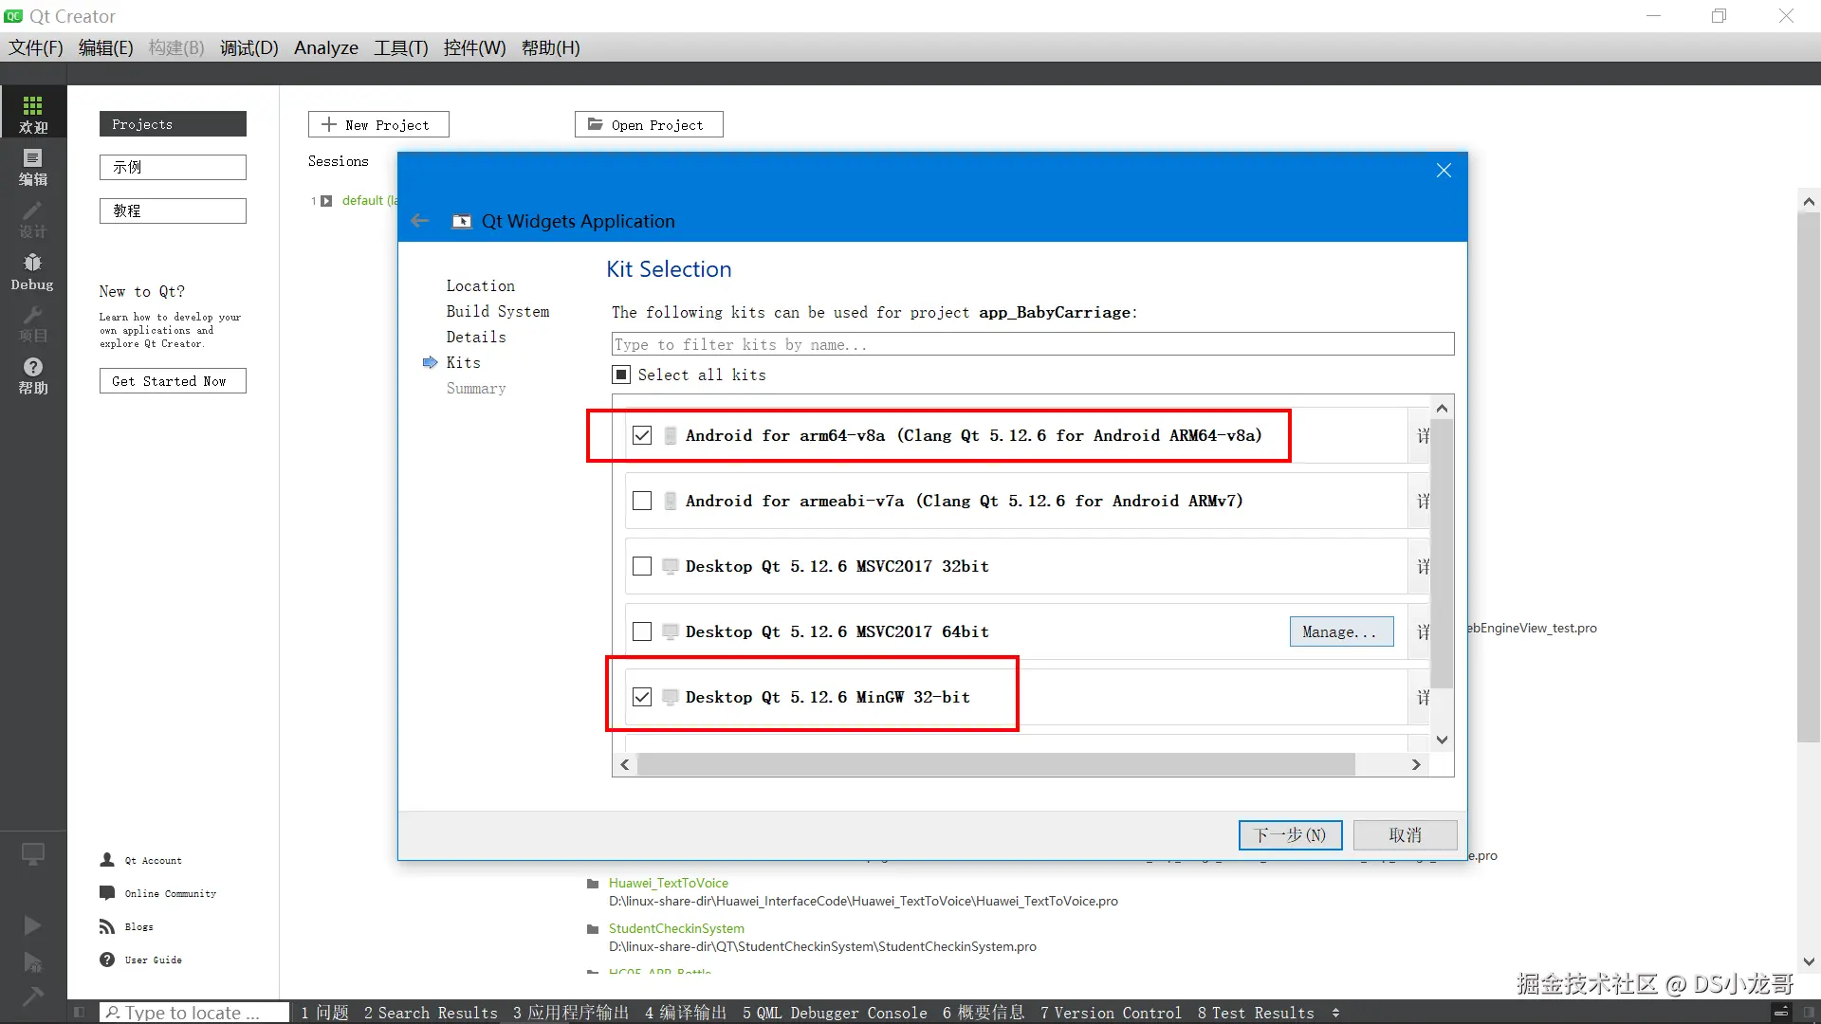Click the Qt Account icon link
This screenshot has width=1821, height=1024.
tap(107, 860)
